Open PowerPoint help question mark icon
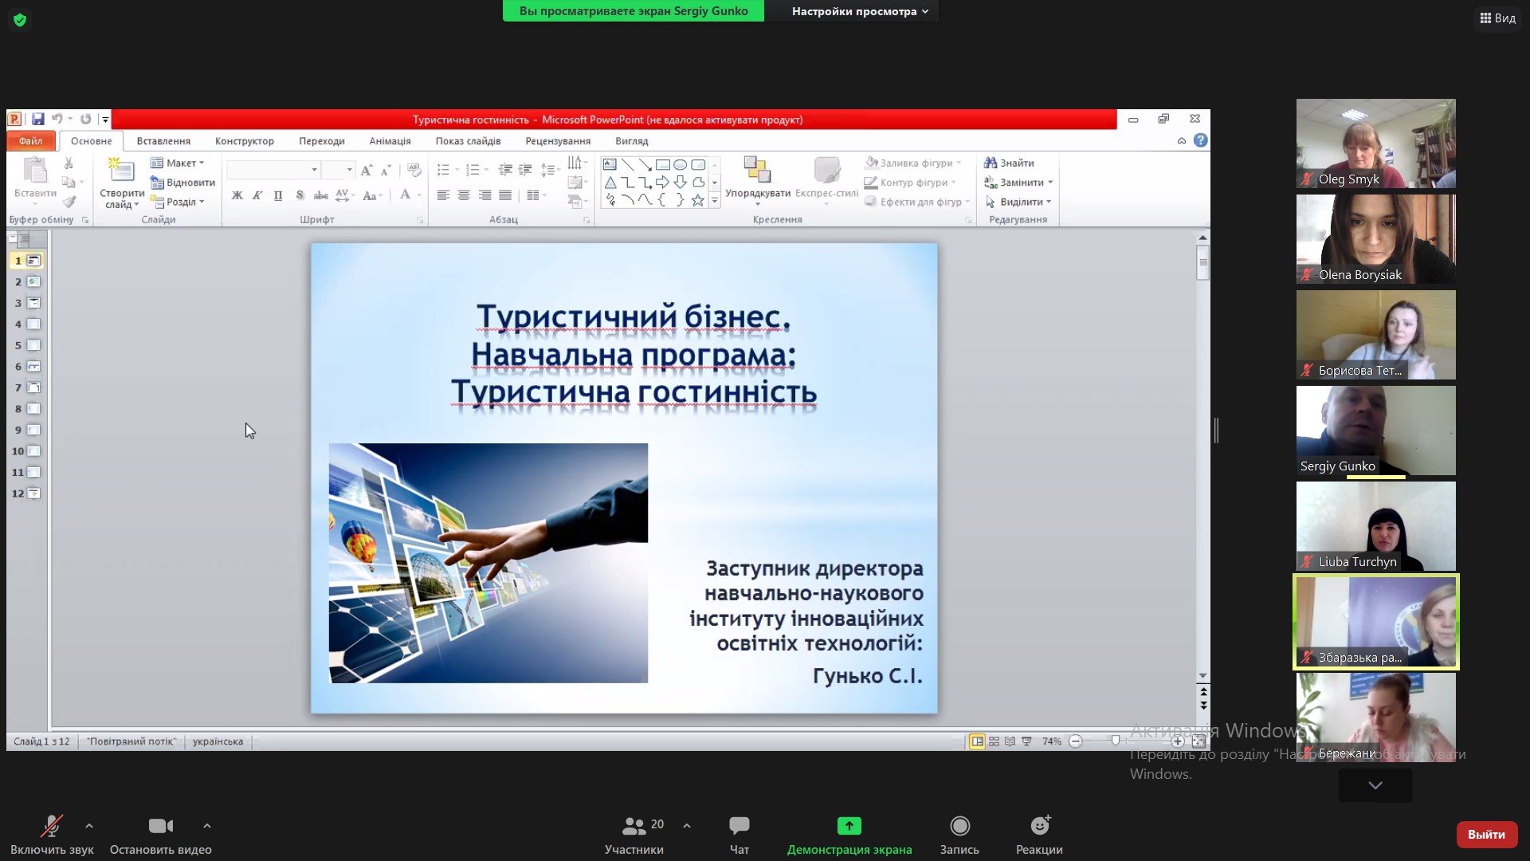 click(x=1201, y=140)
